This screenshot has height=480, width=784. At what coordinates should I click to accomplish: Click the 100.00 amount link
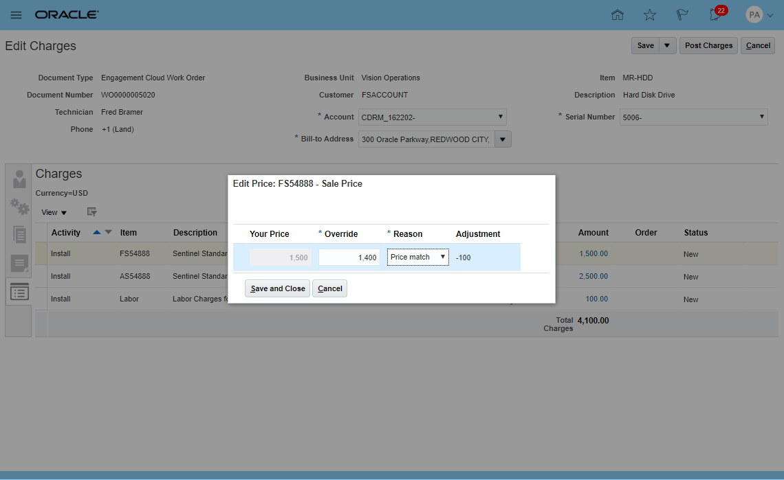pyautogui.click(x=596, y=299)
